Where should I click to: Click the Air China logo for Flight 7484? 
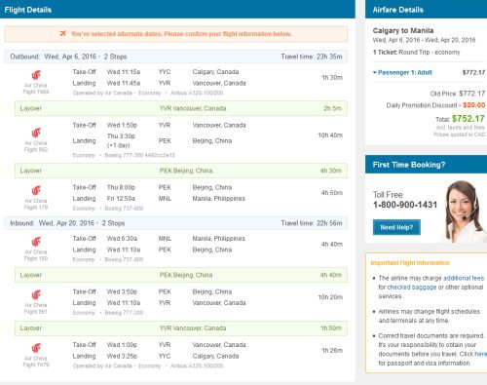tap(36, 75)
